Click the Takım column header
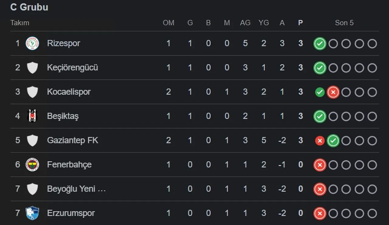Image resolution: width=389 pixels, height=225 pixels. click(x=20, y=23)
